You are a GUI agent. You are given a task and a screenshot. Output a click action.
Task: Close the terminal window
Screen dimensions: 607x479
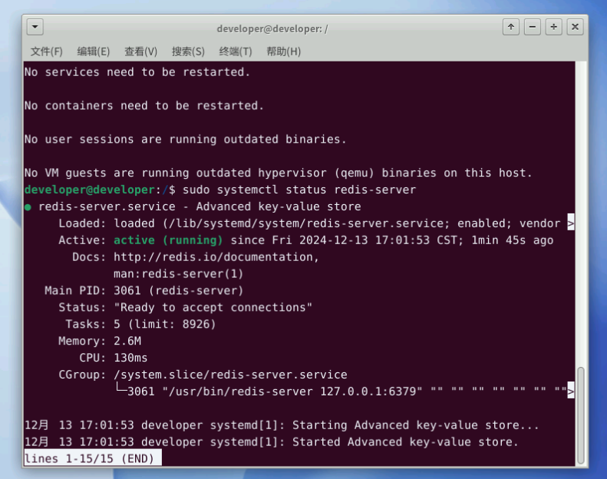[x=575, y=28]
